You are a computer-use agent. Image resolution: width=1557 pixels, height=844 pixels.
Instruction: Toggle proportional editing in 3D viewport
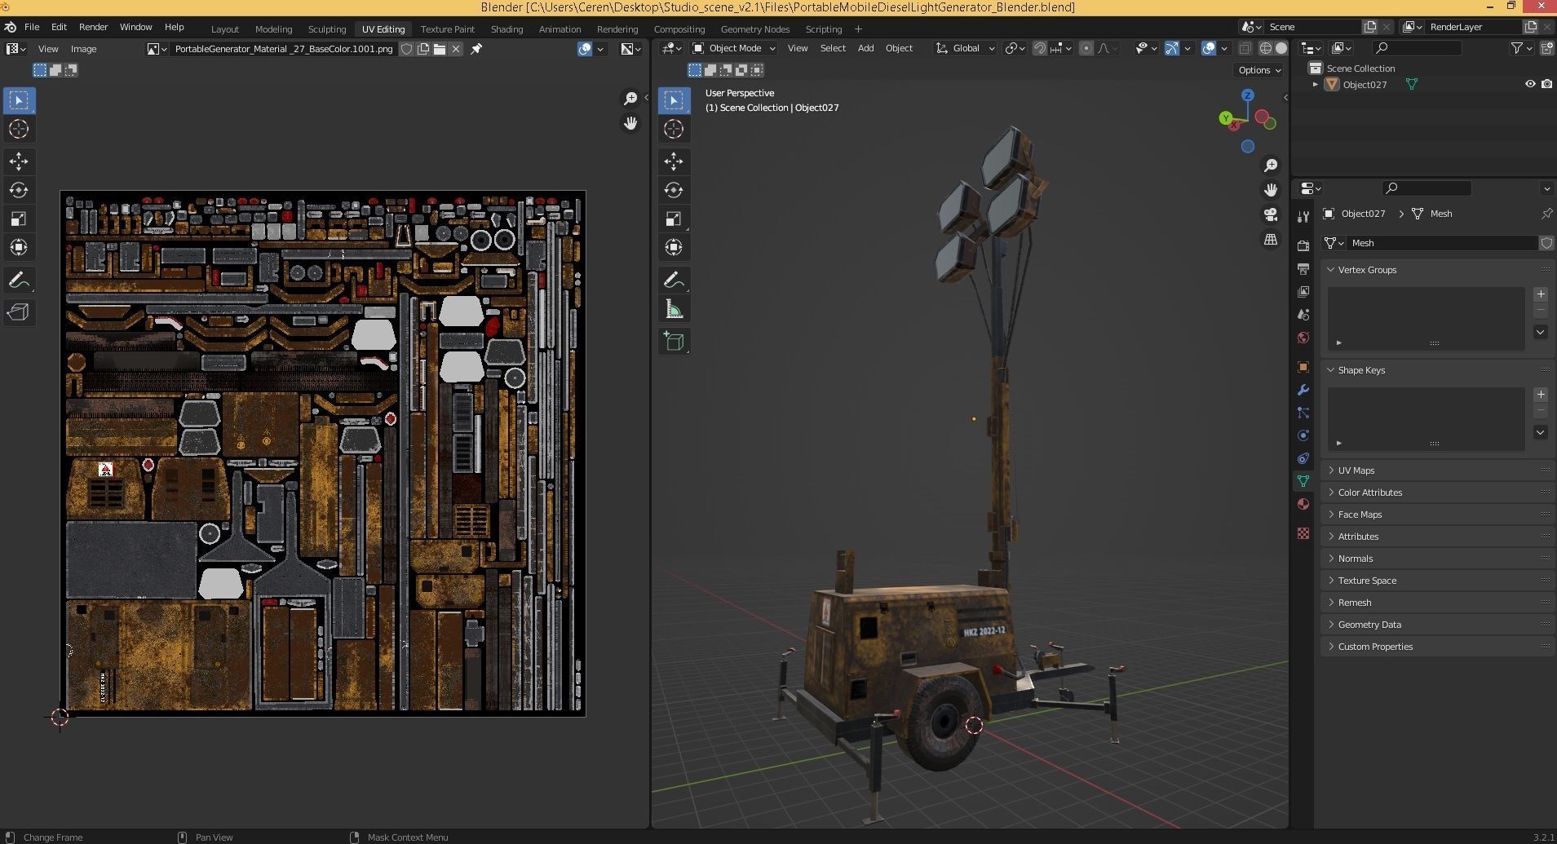pyautogui.click(x=1086, y=48)
